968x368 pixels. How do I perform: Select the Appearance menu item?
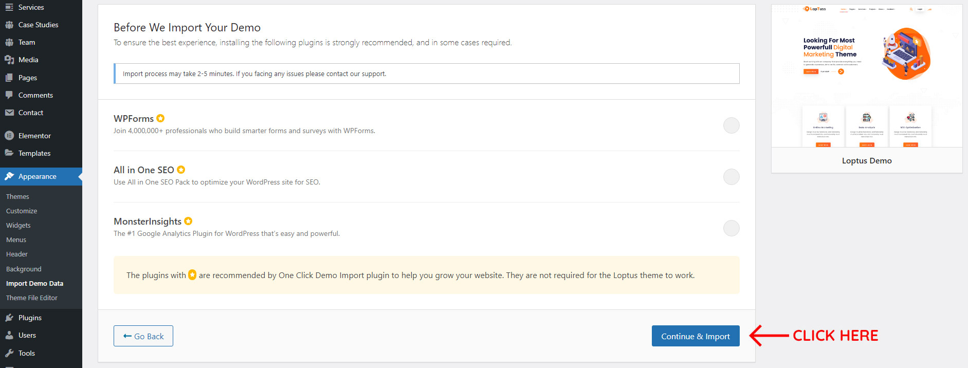[x=41, y=176]
